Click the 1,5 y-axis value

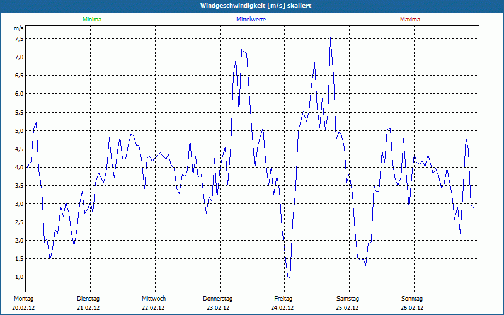19,259
